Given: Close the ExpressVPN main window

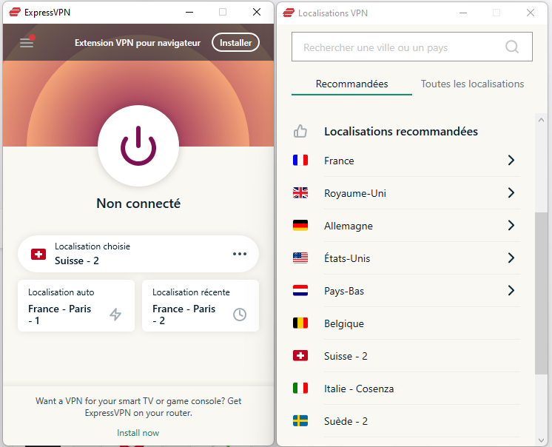Looking at the screenshot, I should 257,12.
